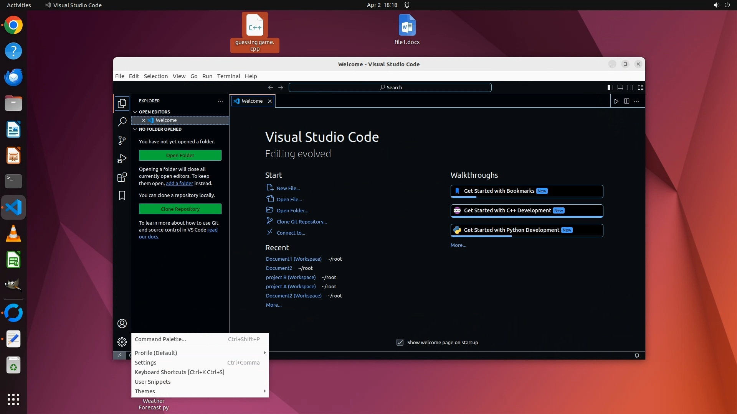Viewport: 737px width, 414px height.
Task: Click the green Open Folder button
Action: coord(180,155)
